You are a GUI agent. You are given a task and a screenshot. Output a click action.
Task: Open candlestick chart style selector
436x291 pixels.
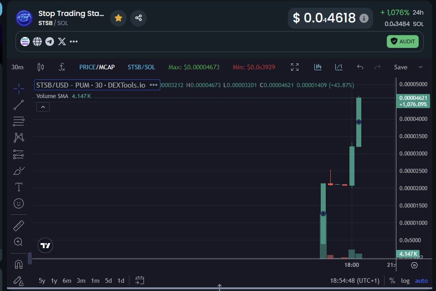41,67
